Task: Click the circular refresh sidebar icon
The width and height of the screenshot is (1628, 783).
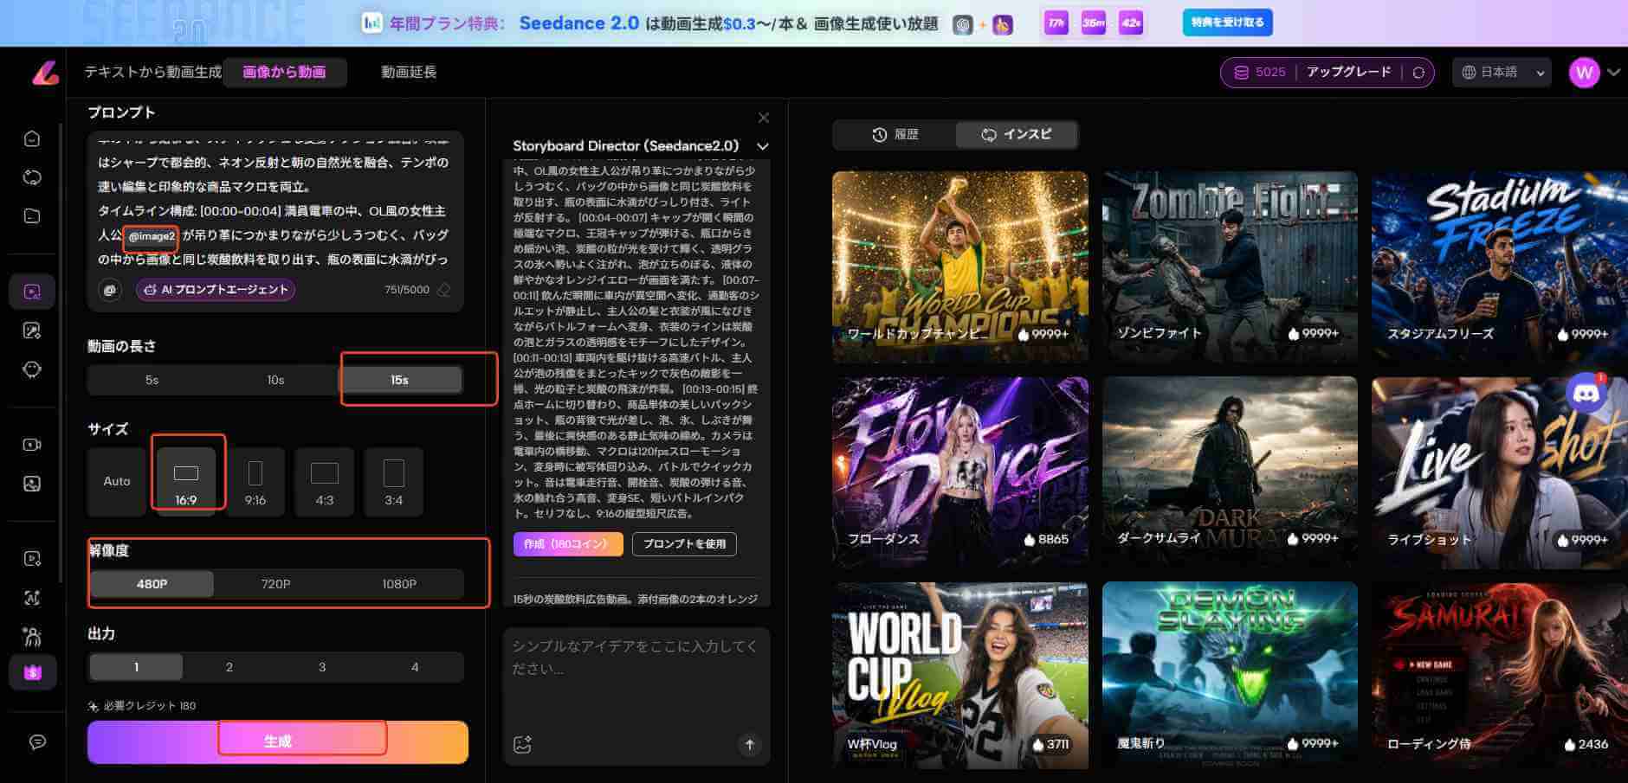Action: (32, 177)
